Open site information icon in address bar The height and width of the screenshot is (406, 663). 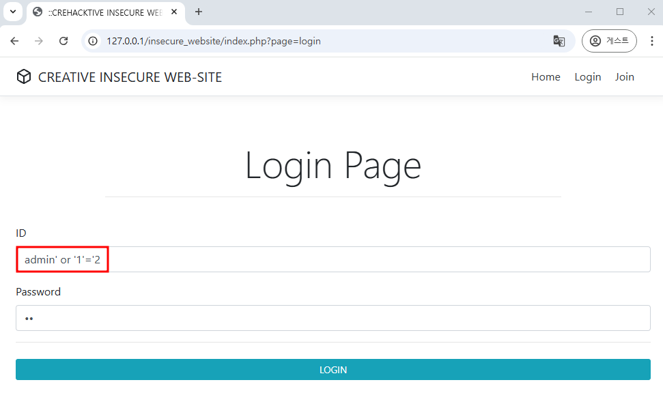[x=93, y=41]
